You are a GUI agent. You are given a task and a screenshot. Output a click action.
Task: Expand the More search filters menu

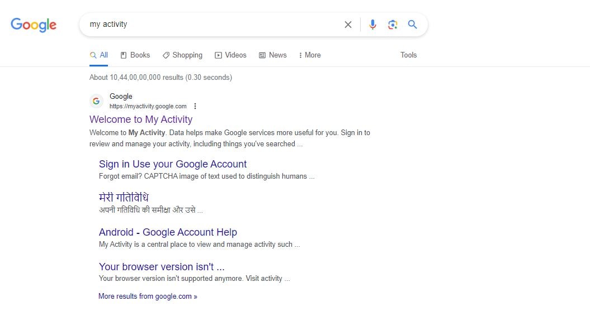(x=309, y=55)
